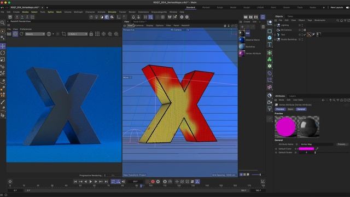Go to start of animation

coord(75,182)
